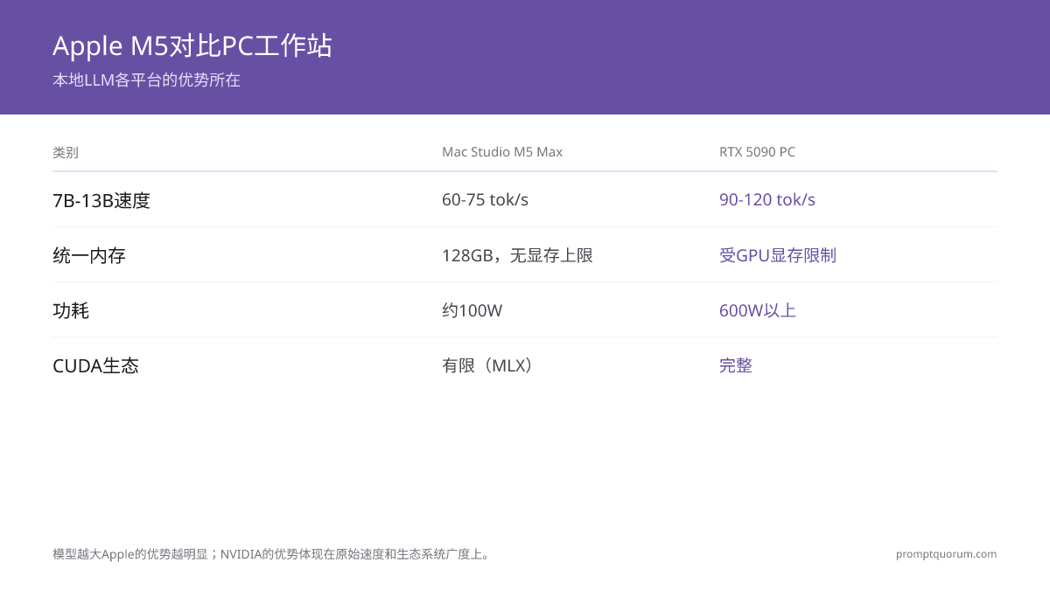Select the row label '统一内存'

89,255
